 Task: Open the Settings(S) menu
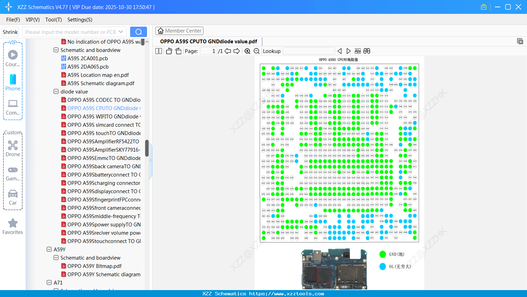[80, 20]
